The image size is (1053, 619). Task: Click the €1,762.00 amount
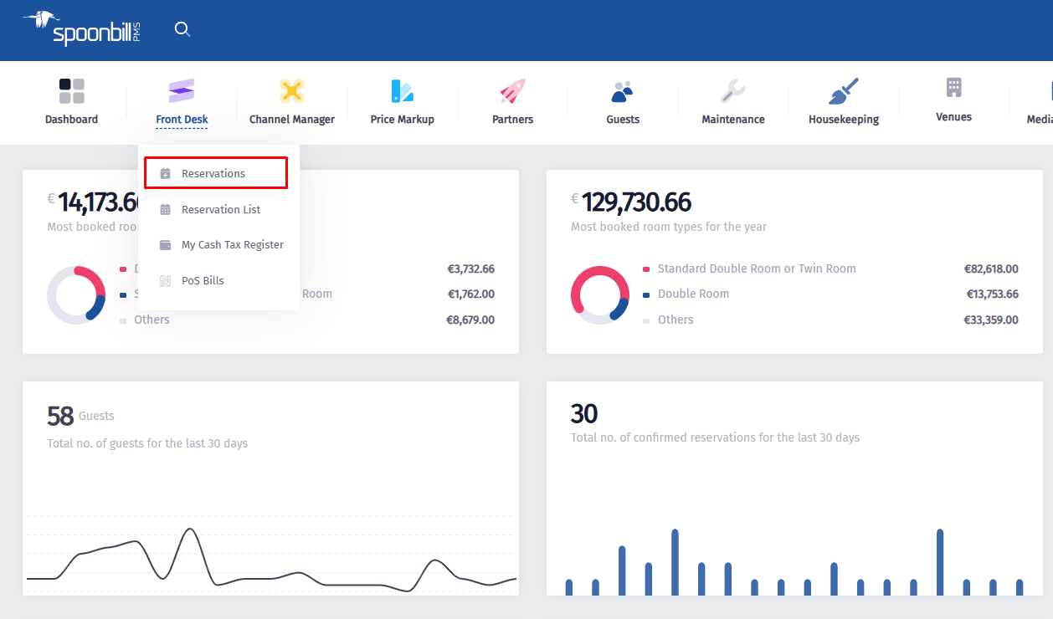pyautogui.click(x=471, y=294)
